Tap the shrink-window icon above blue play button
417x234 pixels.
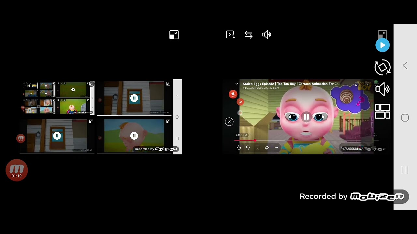pos(382,34)
